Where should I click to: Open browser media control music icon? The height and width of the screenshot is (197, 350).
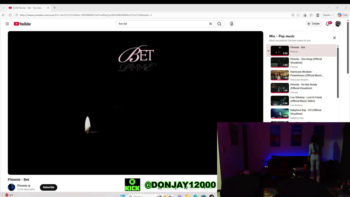click(x=305, y=15)
